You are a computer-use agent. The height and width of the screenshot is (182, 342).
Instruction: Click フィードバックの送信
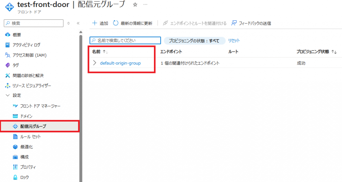251,23
